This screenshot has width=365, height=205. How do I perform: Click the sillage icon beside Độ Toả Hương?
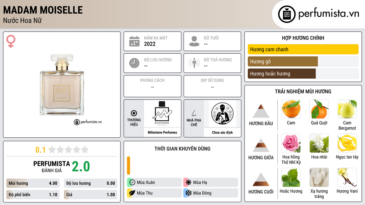(x=194, y=63)
